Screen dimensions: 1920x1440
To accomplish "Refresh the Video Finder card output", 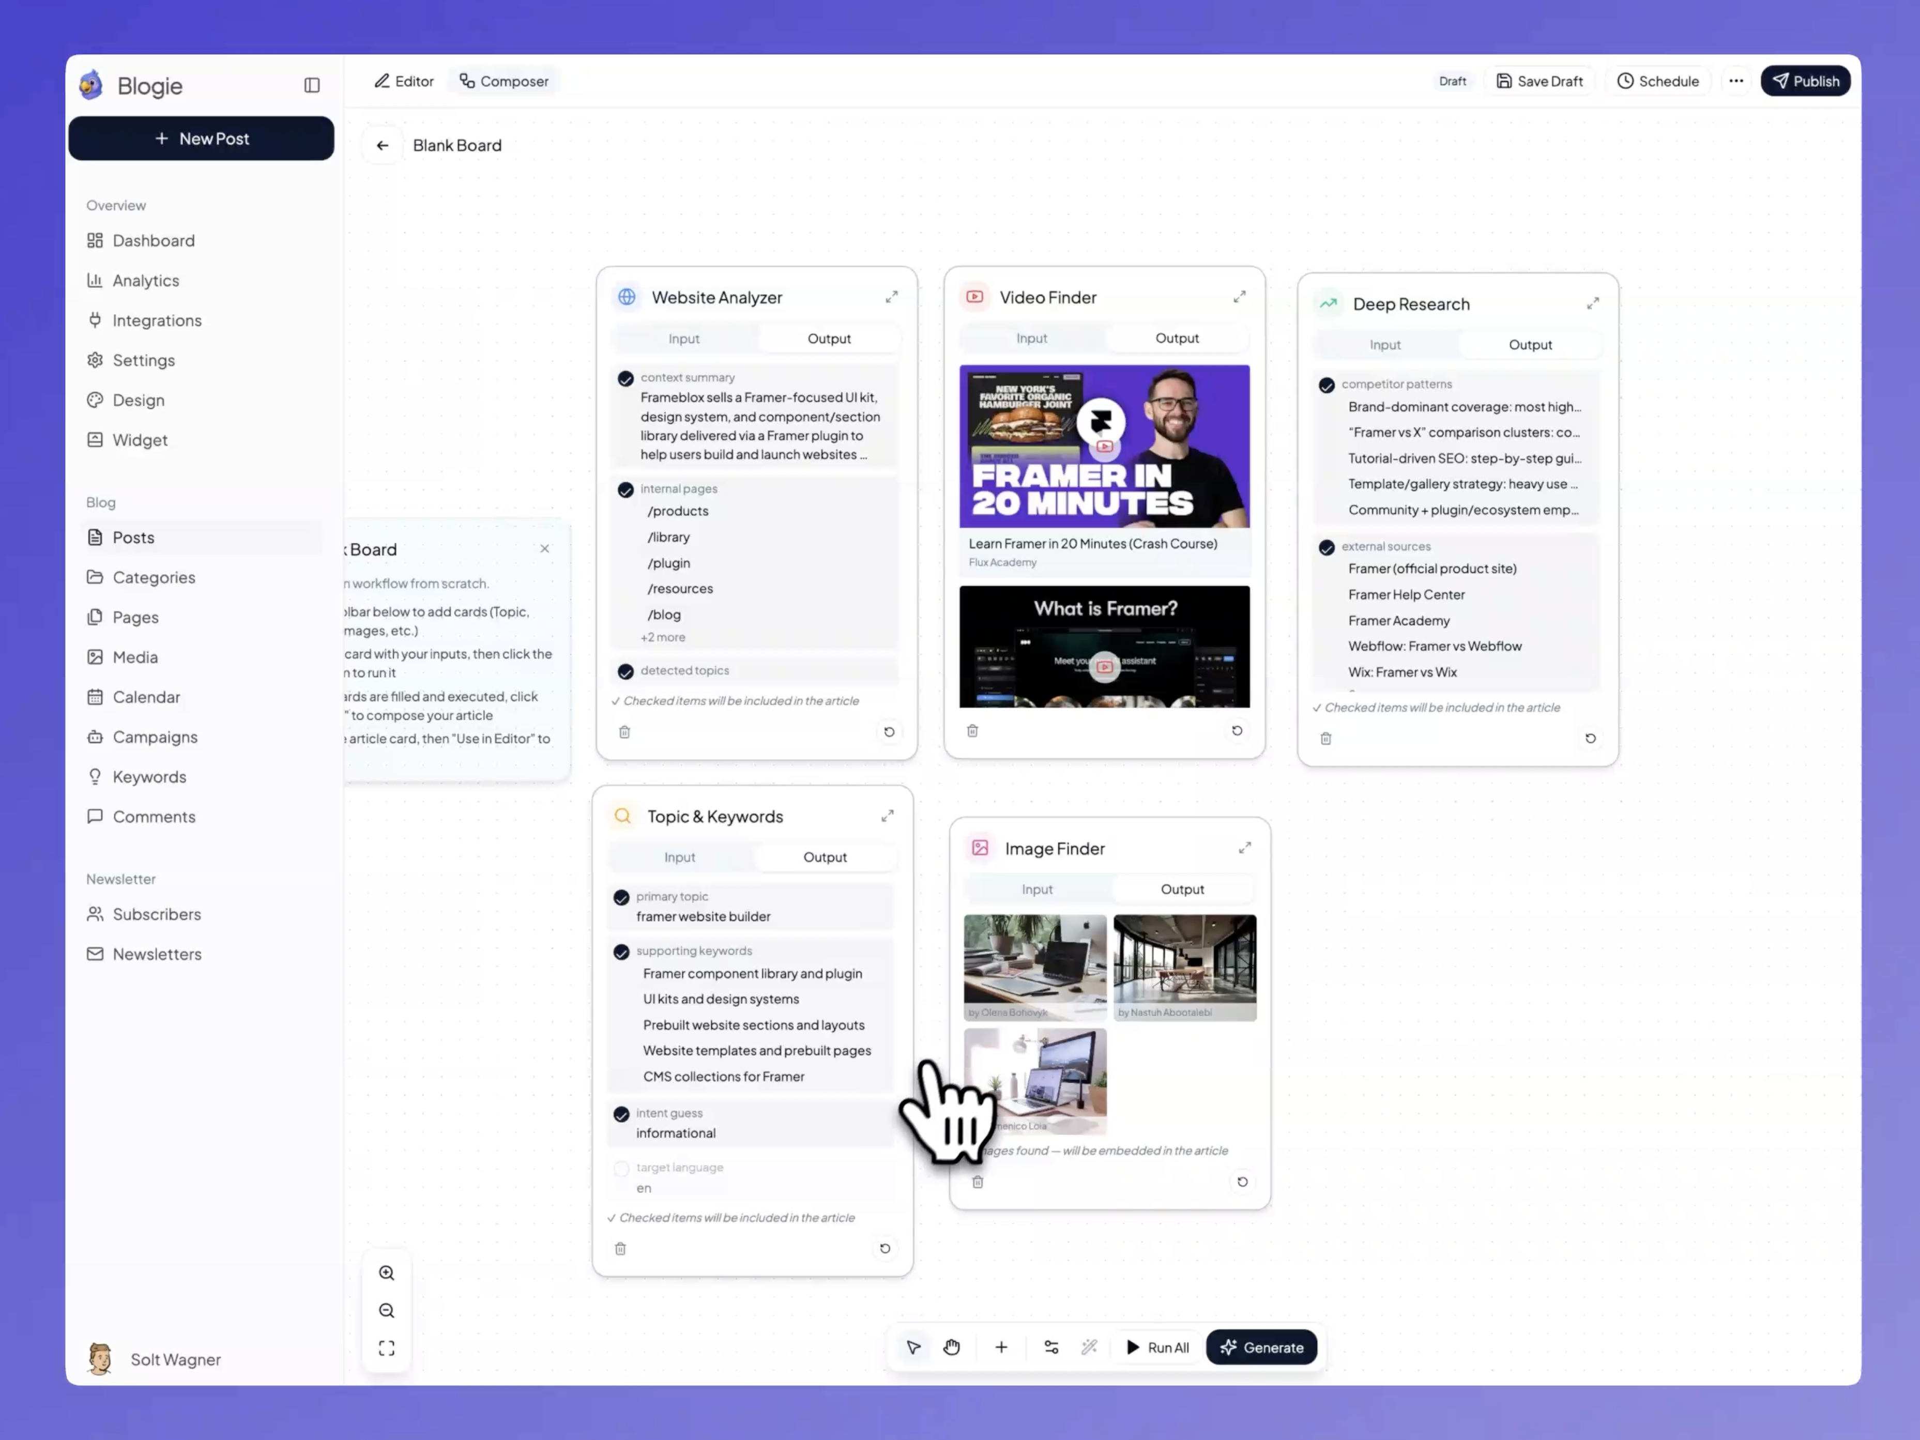I will (1237, 731).
